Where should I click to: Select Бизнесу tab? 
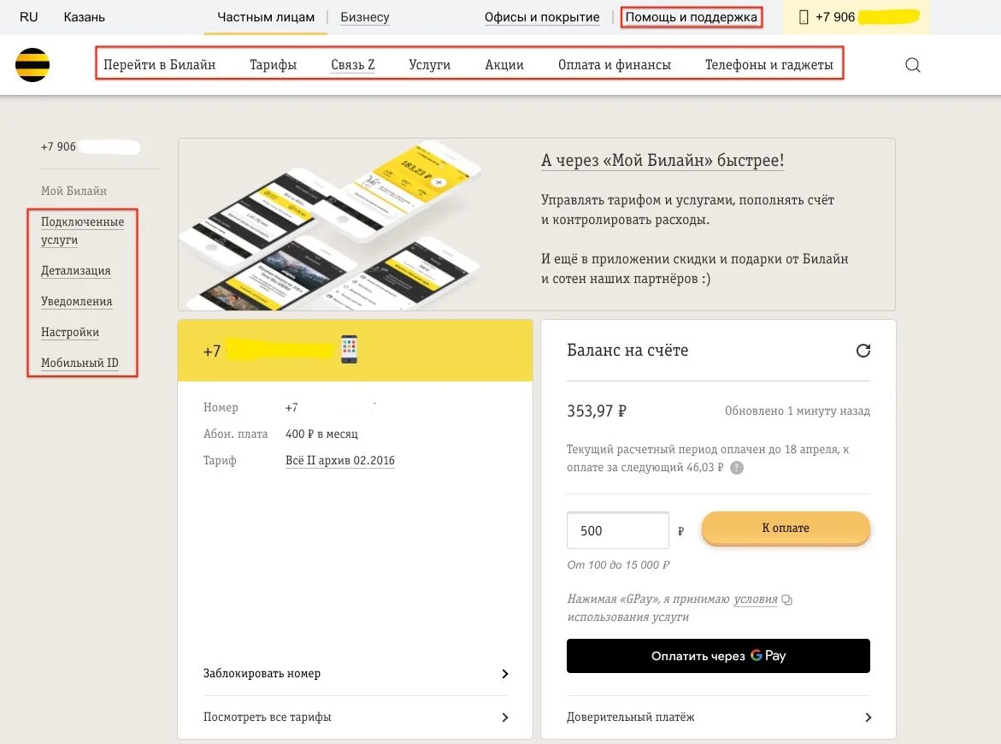click(364, 17)
